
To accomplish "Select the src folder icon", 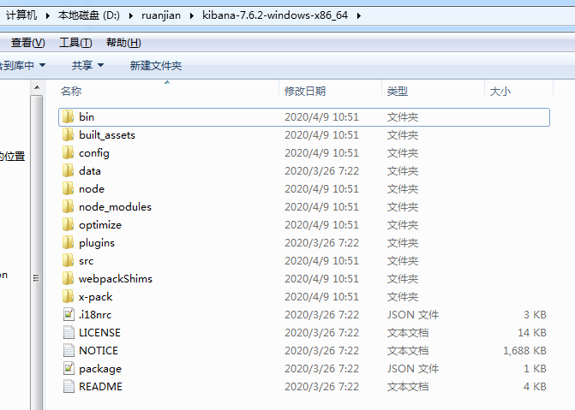I will coord(69,260).
